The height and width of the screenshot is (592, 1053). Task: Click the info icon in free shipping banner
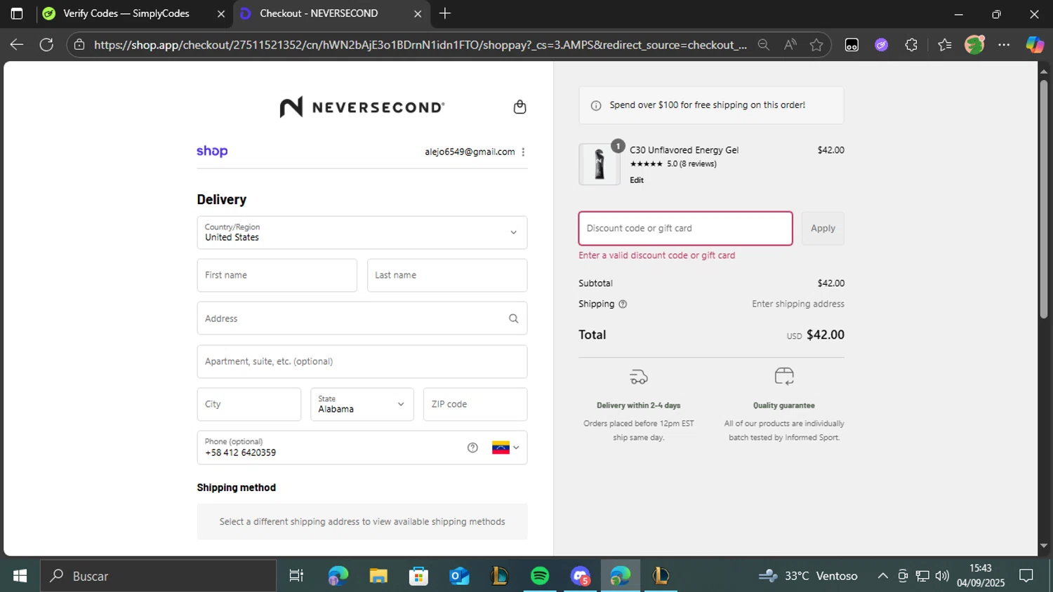coord(596,105)
